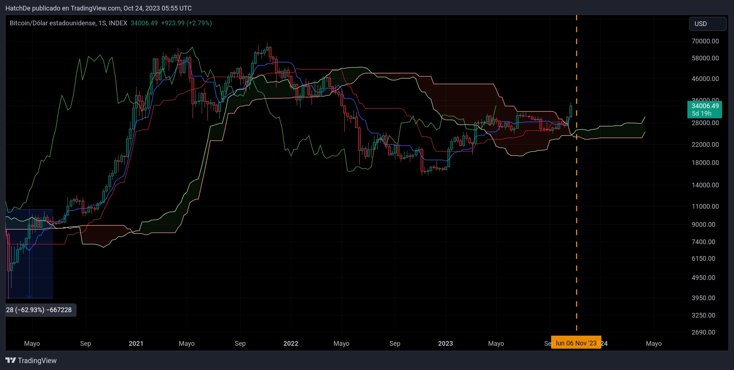Click the 70000.00 price scale label

(705, 41)
